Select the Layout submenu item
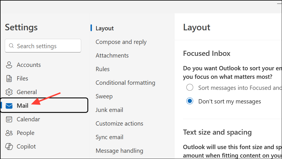 tap(105, 28)
